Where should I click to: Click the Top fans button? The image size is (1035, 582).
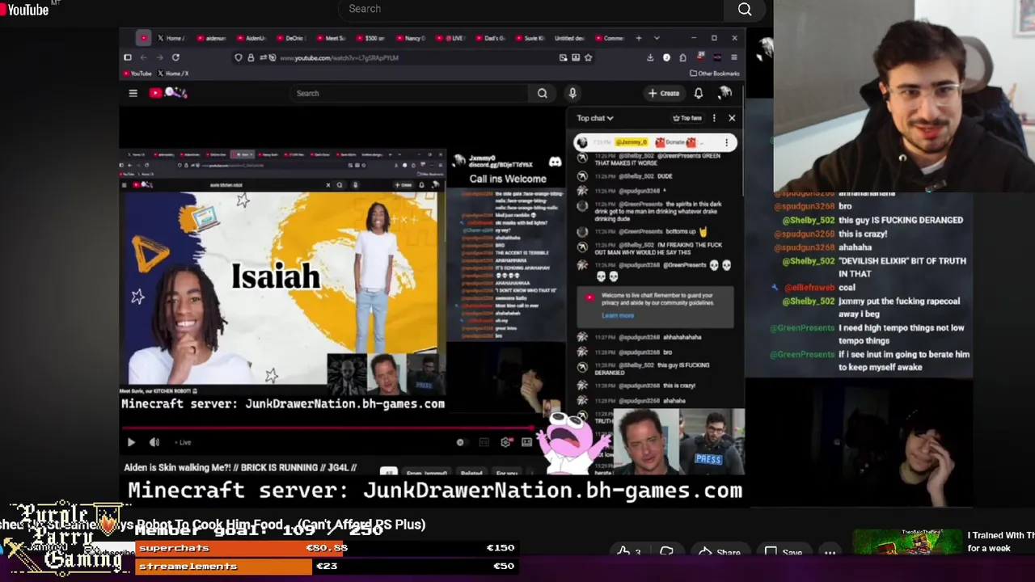[x=687, y=118]
